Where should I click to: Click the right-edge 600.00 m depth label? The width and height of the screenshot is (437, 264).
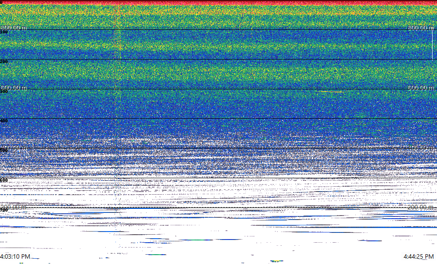[421, 88]
